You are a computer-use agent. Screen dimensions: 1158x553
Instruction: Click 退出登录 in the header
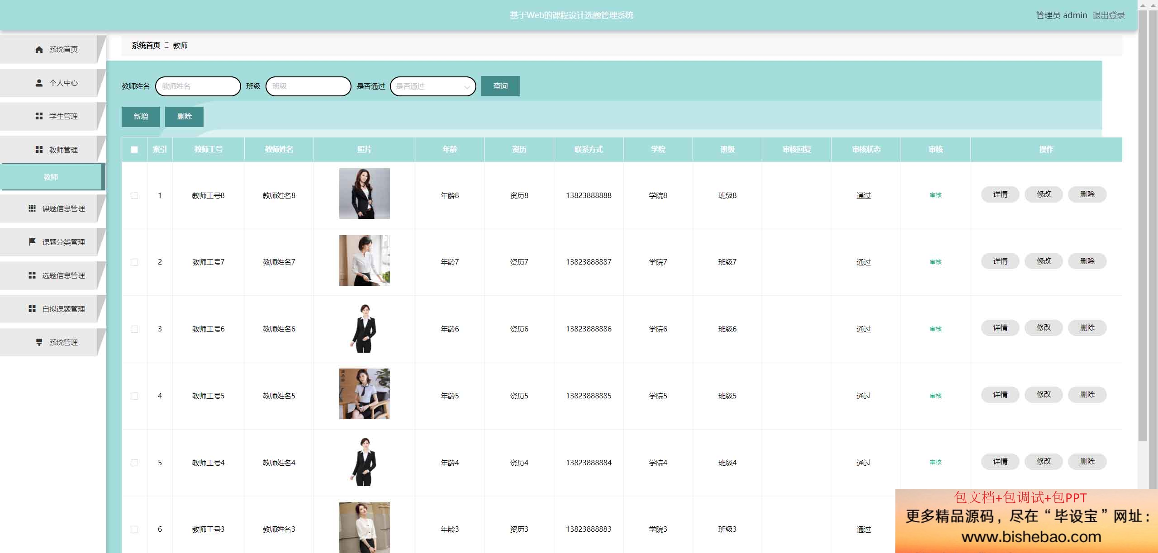point(1109,15)
